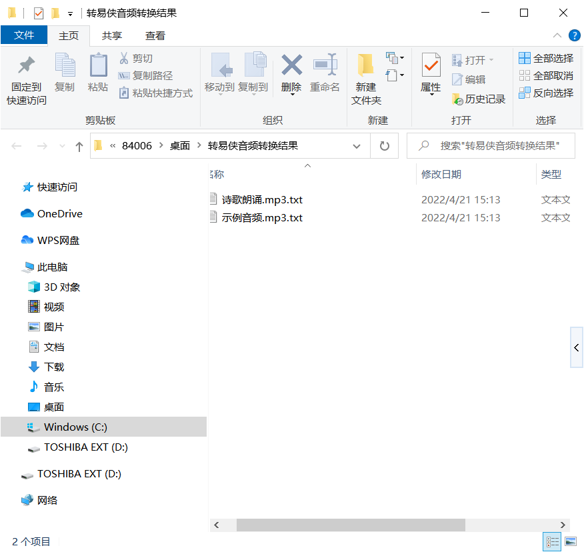Select file 诗歌朗诵.mp3.txt
Viewport: 584px width, 552px height.
(262, 199)
